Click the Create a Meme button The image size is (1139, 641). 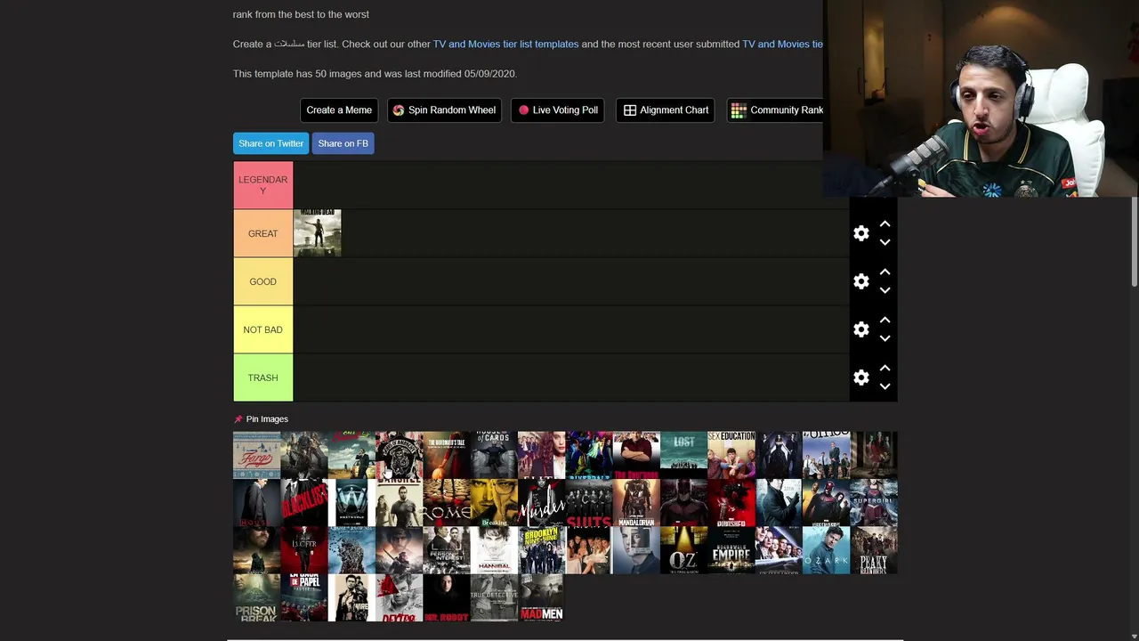point(339,110)
